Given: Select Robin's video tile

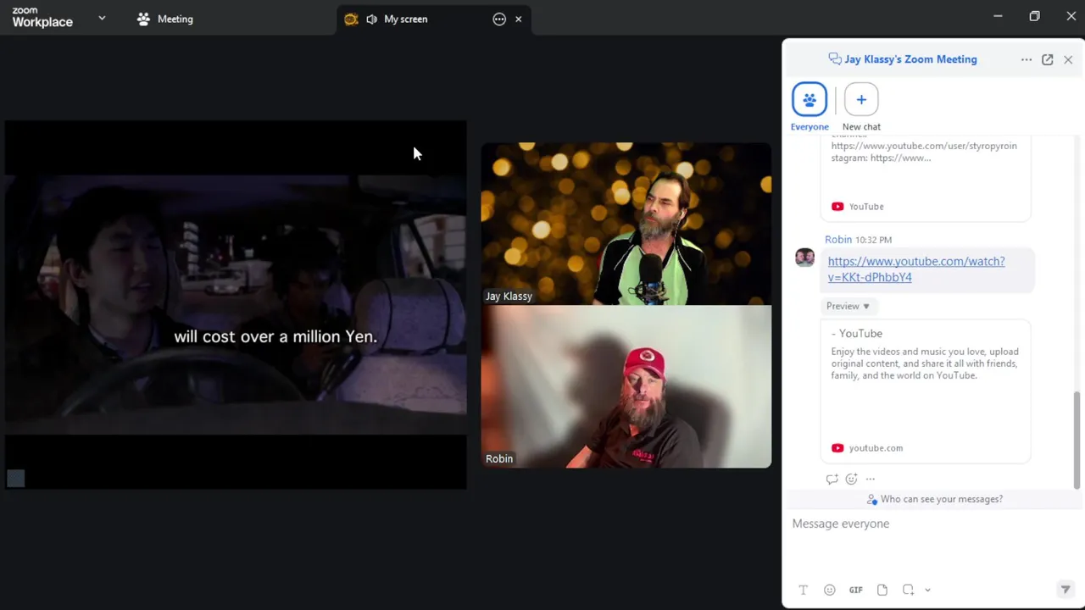Looking at the screenshot, I should [626, 386].
